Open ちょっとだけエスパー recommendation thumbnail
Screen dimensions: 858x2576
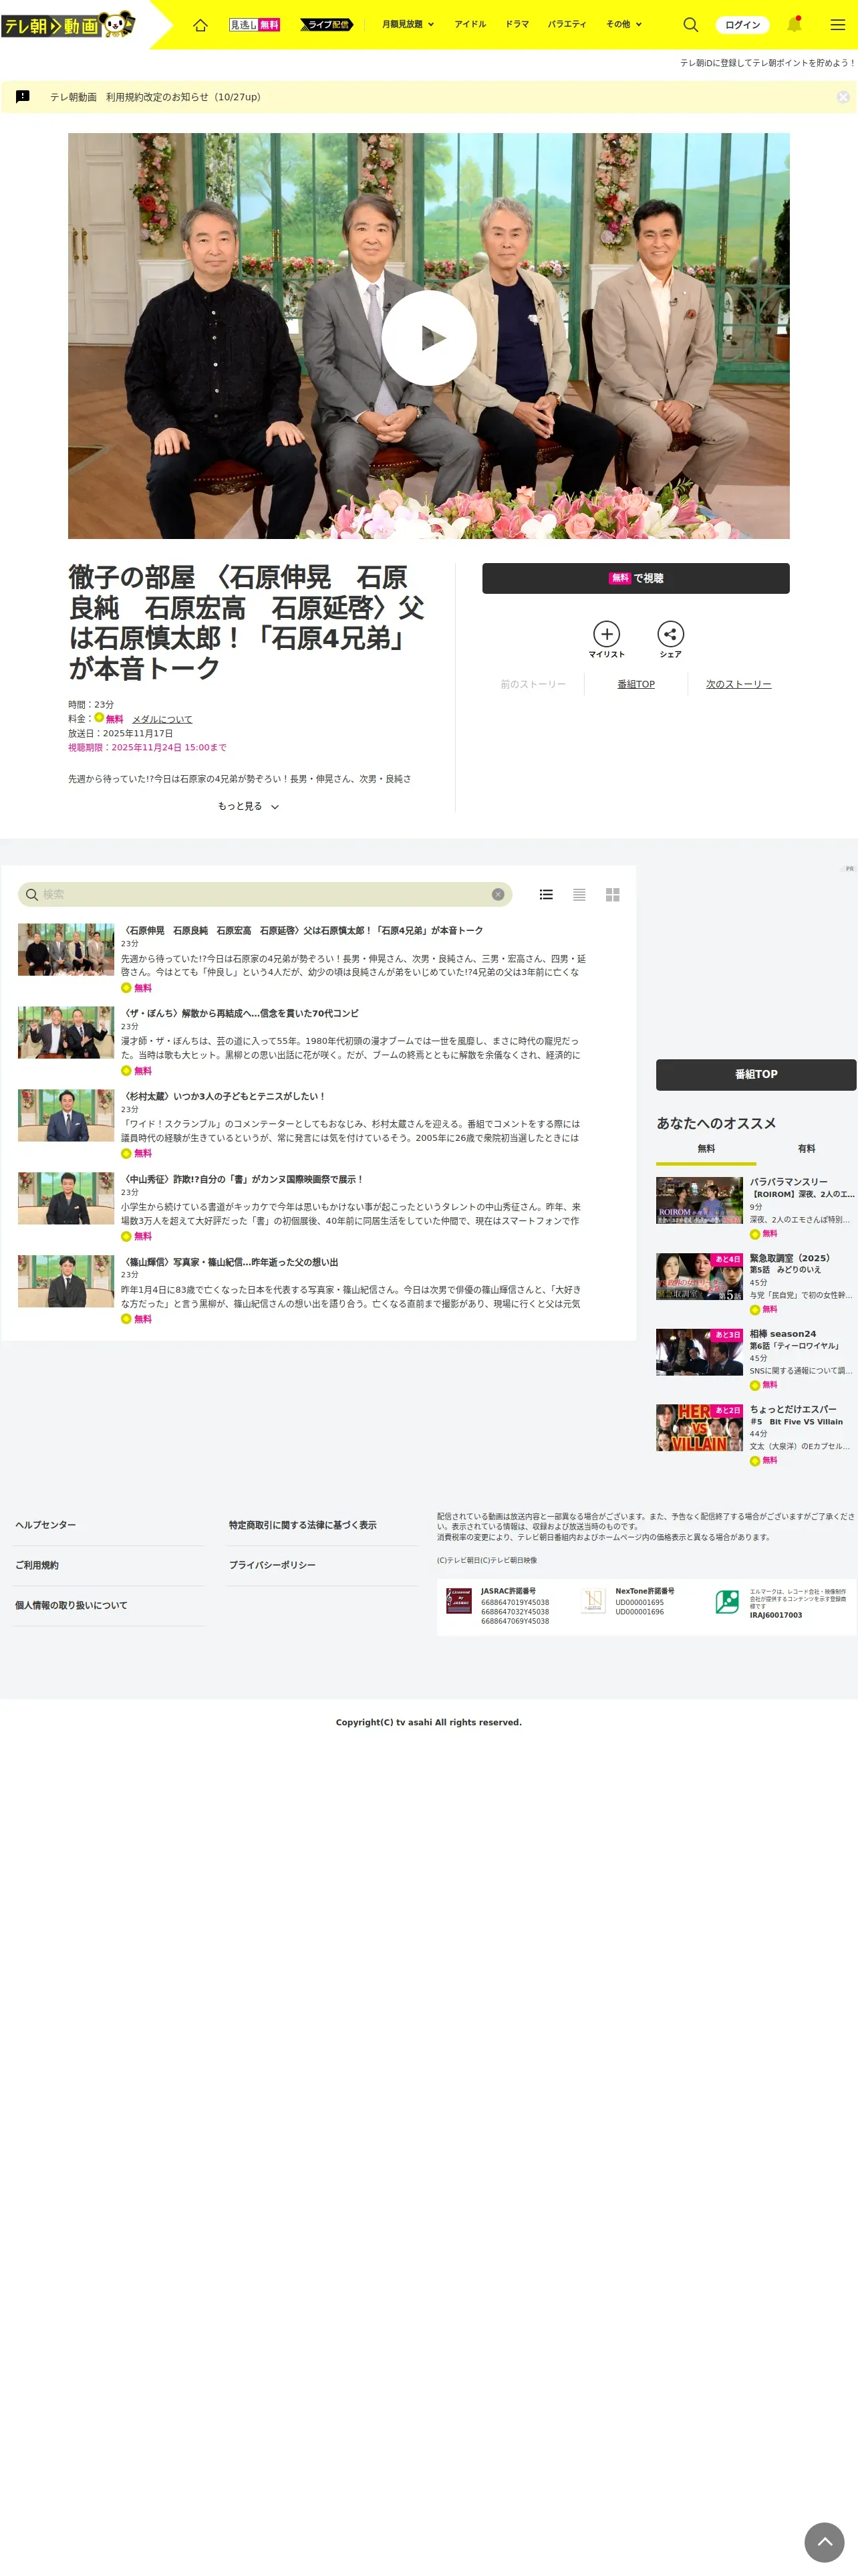[x=699, y=1427]
